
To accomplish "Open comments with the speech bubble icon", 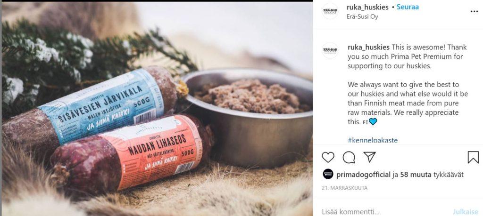I will tap(349, 157).
